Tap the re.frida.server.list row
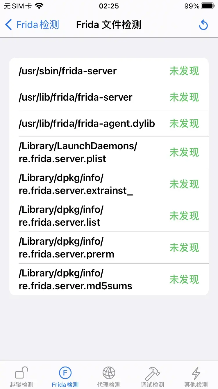 [x=109, y=216]
